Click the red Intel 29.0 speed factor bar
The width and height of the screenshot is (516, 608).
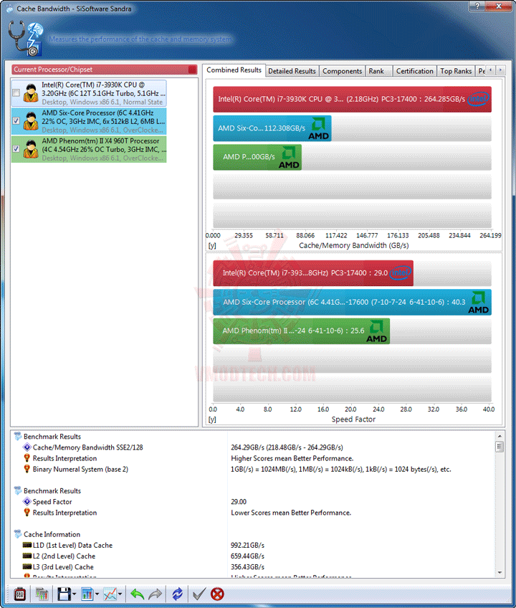coord(313,273)
